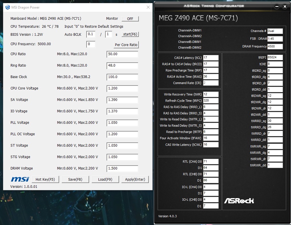Click the PLL OC Voltage field
291x225 pixels.
(x=123, y=134)
